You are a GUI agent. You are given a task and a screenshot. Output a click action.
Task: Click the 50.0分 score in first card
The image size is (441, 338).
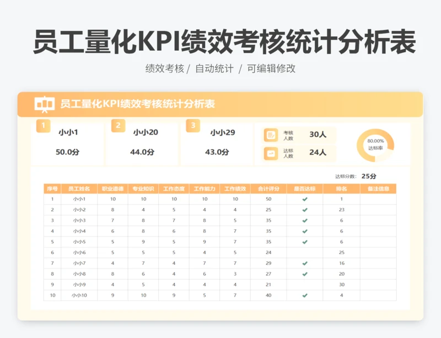click(67, 152)
